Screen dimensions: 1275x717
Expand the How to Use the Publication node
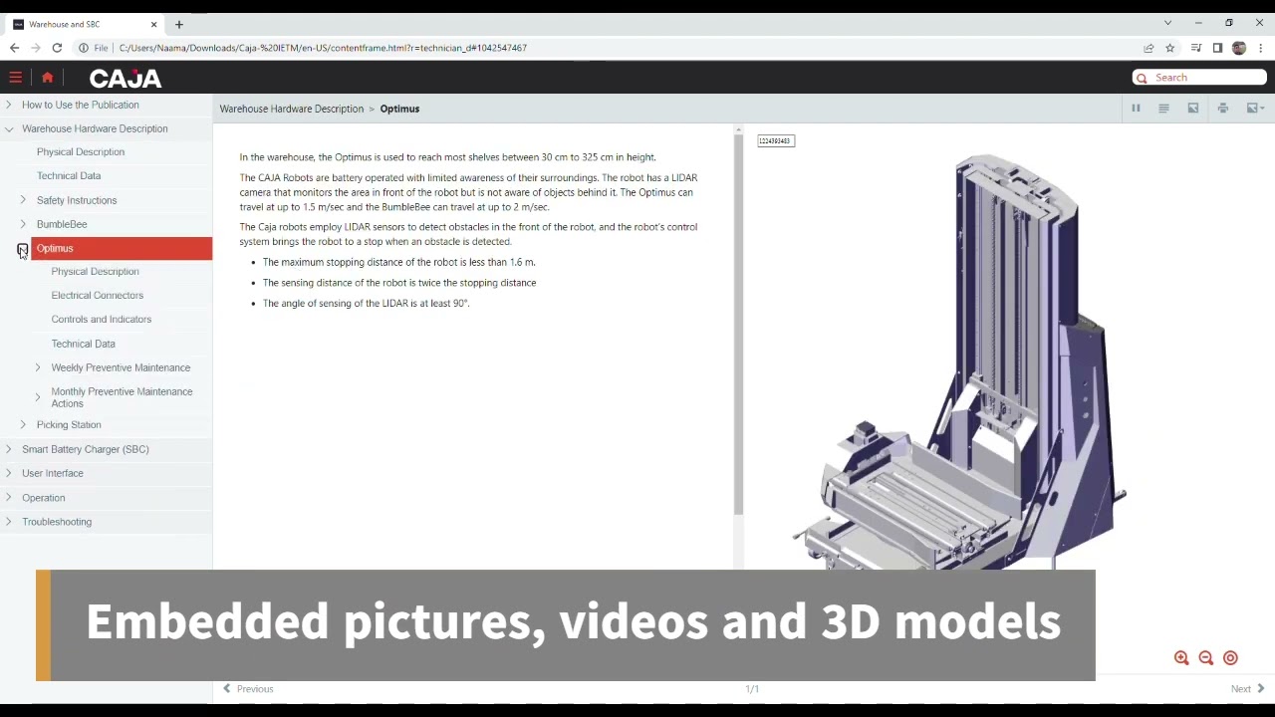9,105
